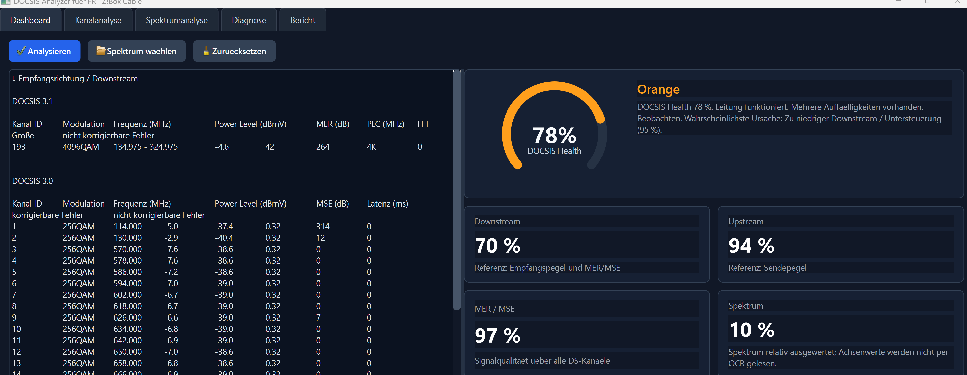Click frequency 626.000 in channel 9 row
Screen dimensions: 967x375
click(128, 317)
